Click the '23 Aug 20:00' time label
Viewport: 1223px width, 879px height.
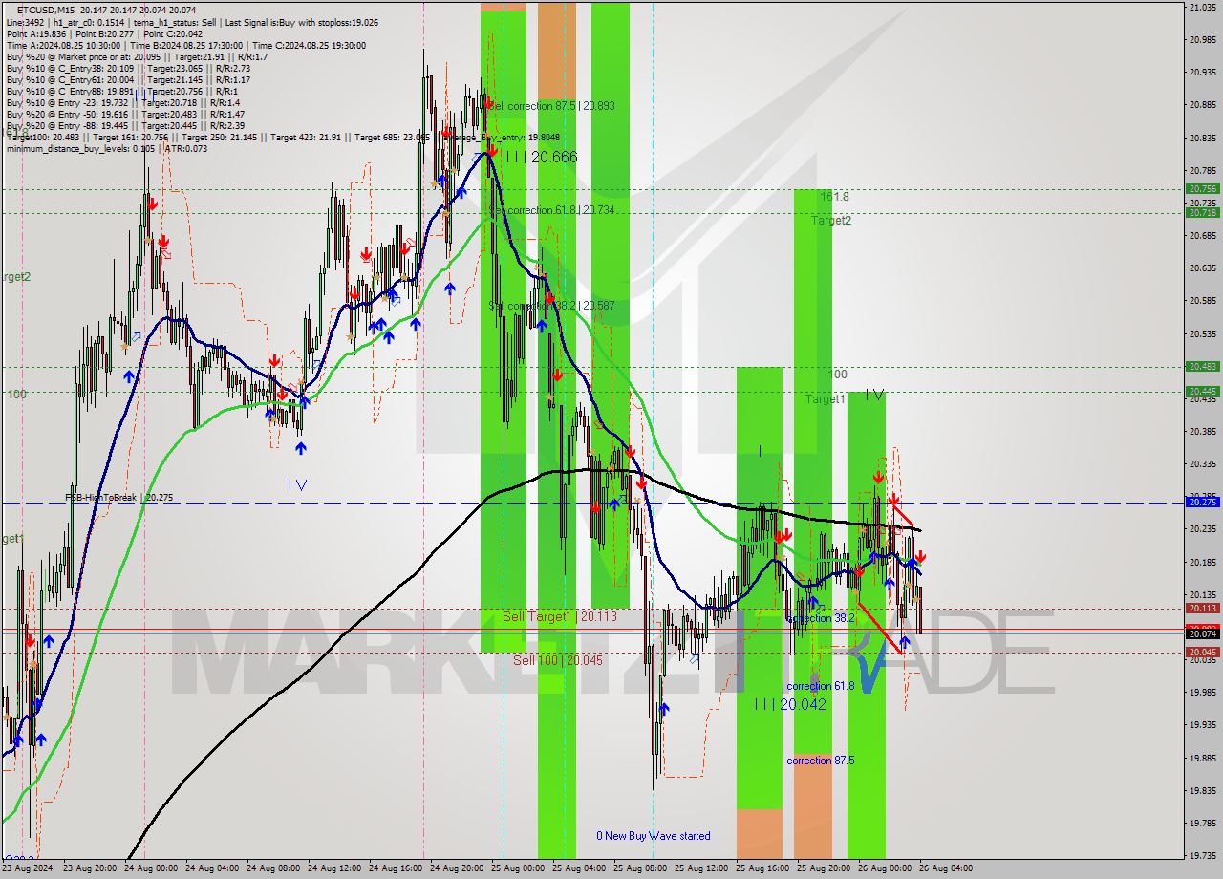coord(90,868)
